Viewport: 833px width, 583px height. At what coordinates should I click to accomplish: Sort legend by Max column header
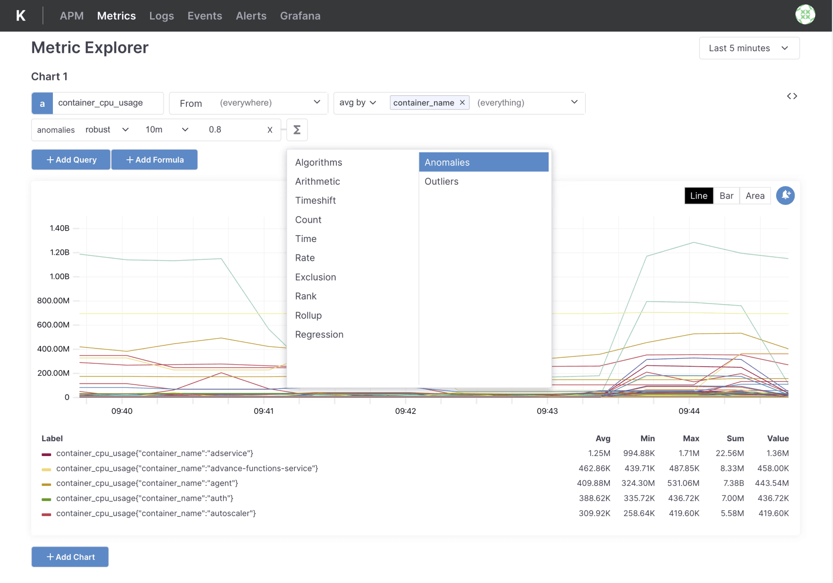691,439
